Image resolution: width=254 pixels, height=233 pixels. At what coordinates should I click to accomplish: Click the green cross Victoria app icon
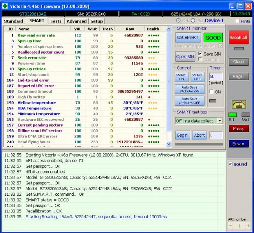(x=6, y=6)
